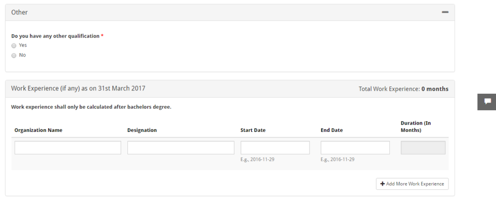
Task: Click the End Date column header
Action: click(331, 130)
